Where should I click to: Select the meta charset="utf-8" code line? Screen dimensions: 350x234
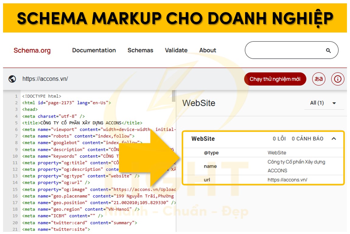tap(53, 116)
